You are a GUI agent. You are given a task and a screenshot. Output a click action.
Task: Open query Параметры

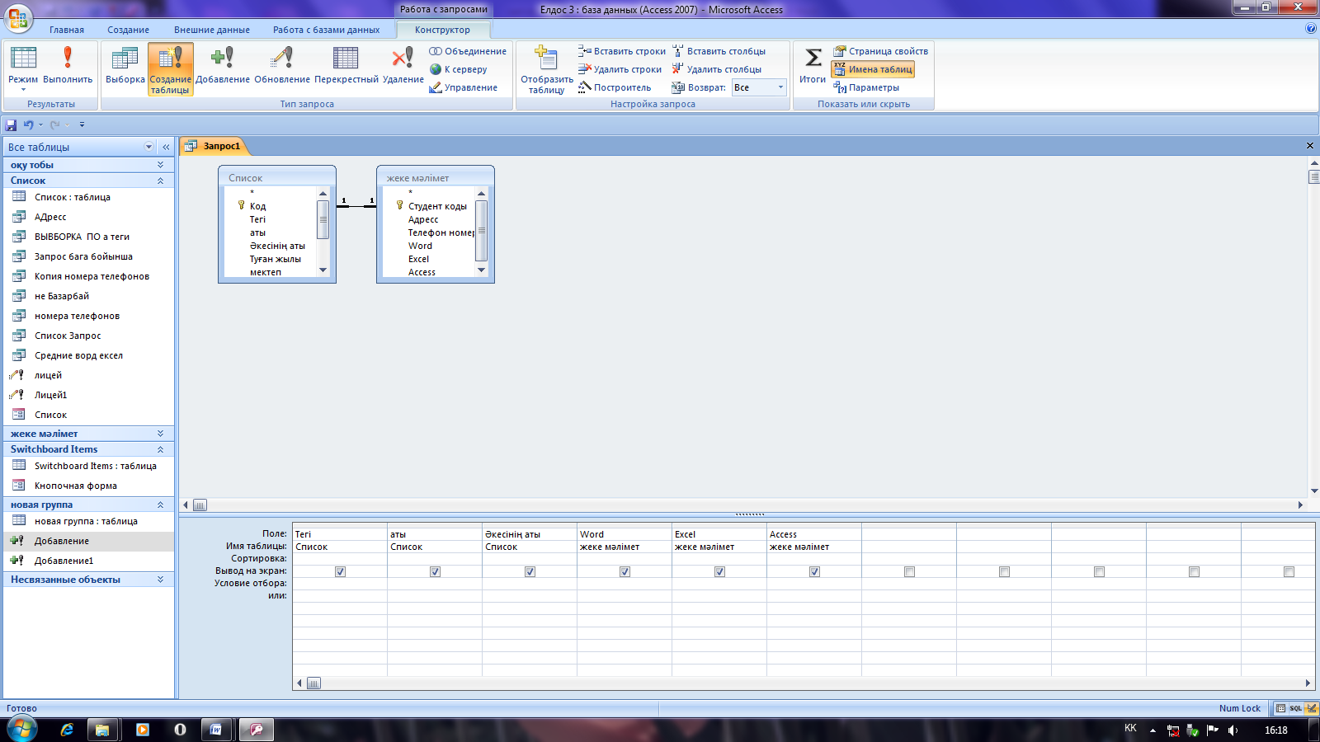tap(866, 87)
